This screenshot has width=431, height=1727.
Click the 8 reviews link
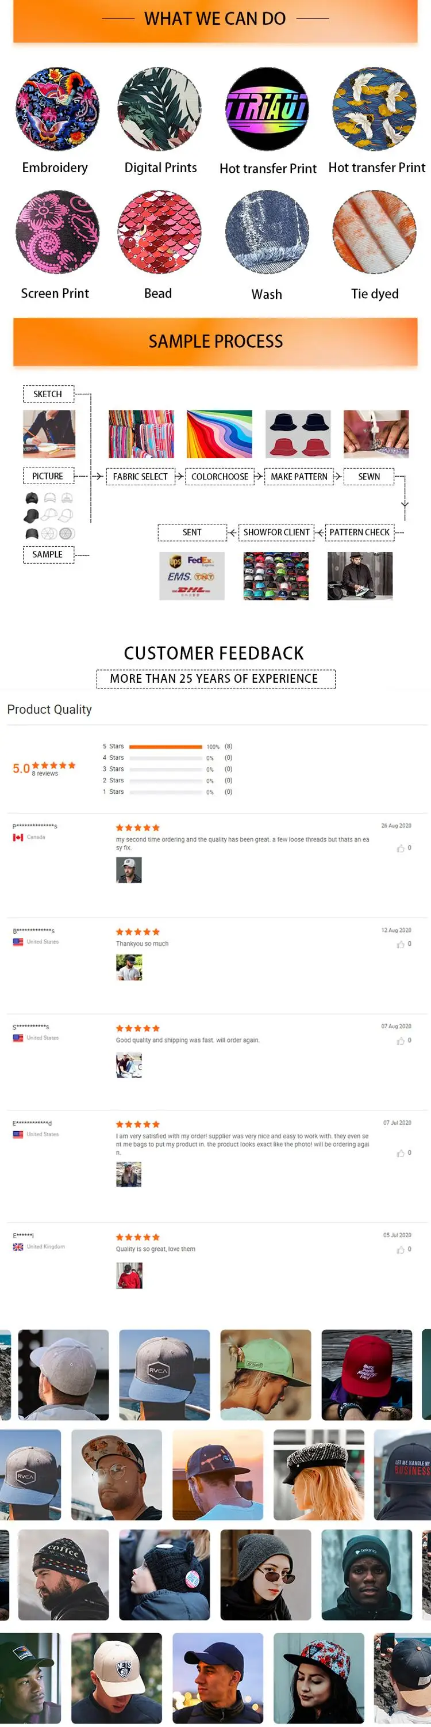coord(45,774)
